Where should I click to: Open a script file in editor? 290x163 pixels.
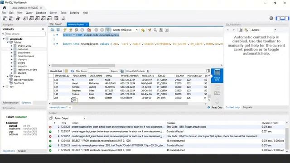pyautogui.click(x=53, y=30)
